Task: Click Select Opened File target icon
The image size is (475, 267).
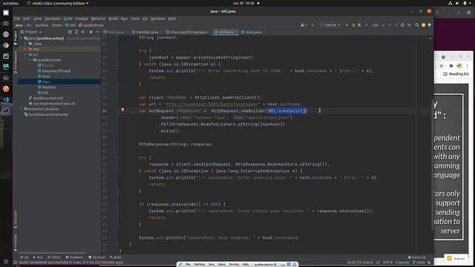Action: point(70,32)
